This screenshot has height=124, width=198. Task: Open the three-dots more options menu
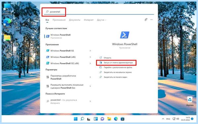(x=151, y=20)
